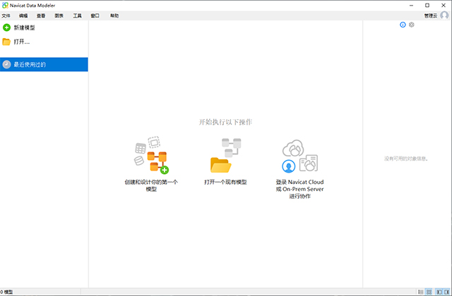Open the 查看 menu

[41, 16]
